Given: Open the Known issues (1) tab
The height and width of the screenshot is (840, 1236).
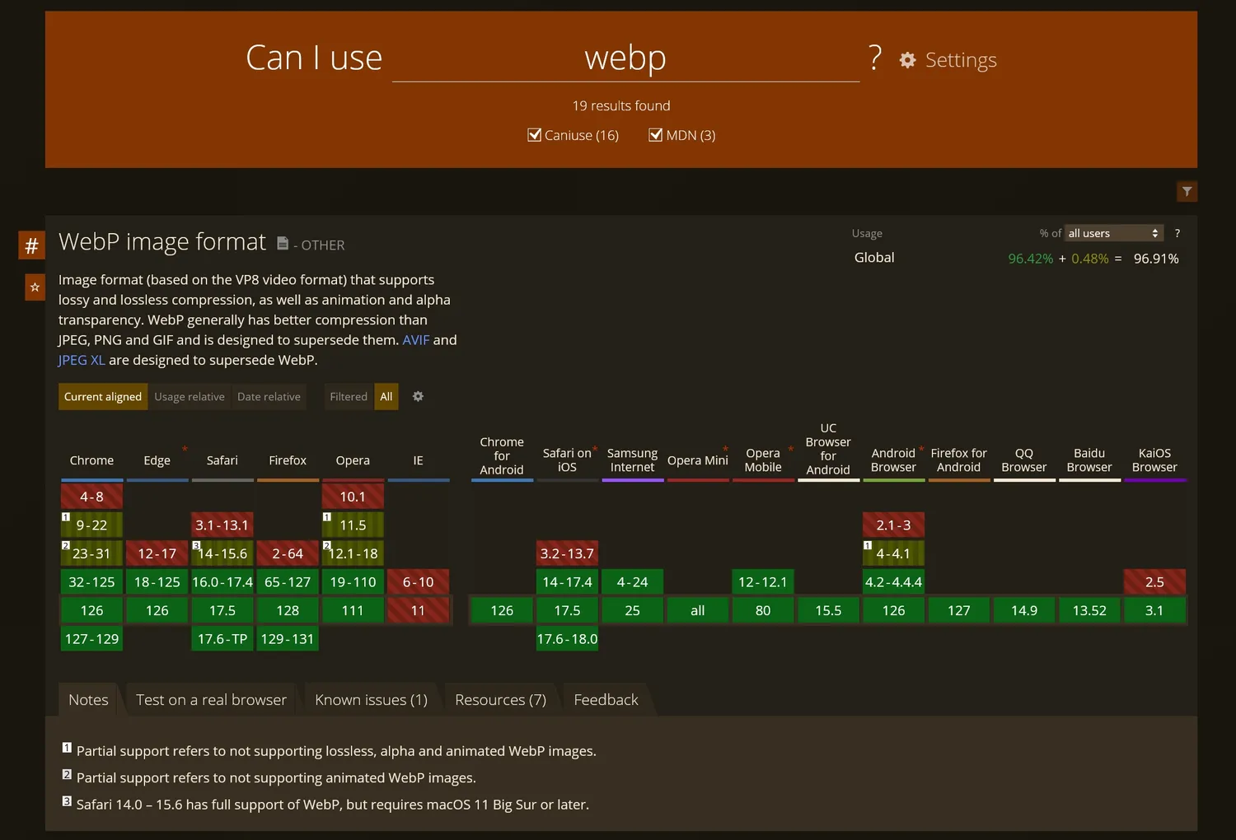Looking at the screenshot, I should [x=371, y=699].
